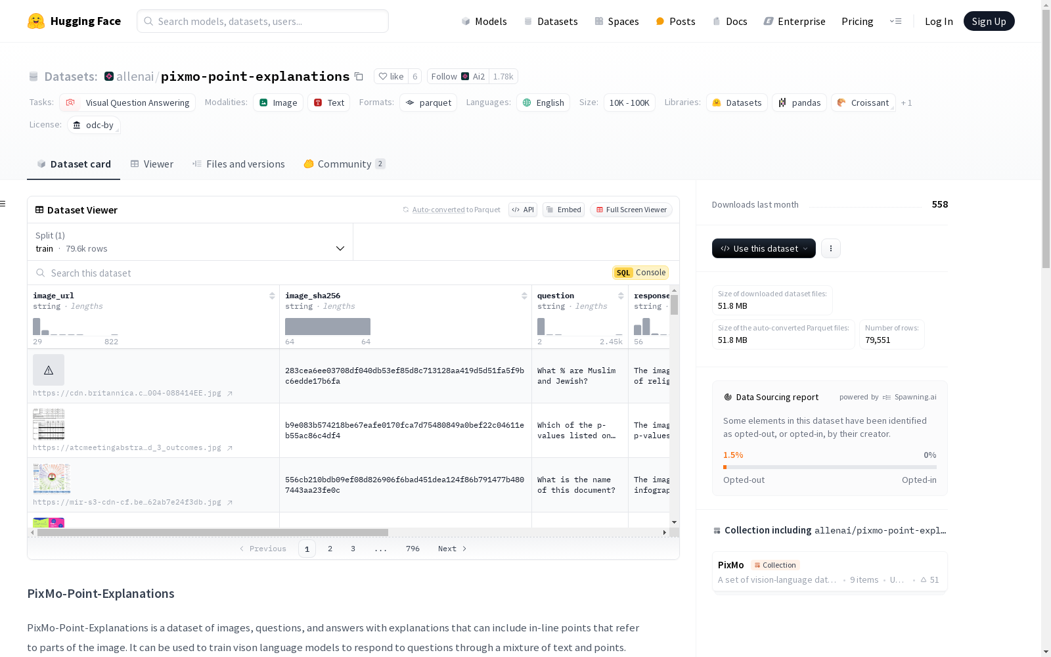This screenshot has height=657, width=1051.
Task: Click the Embed button
Action: [x=564, y=210]
